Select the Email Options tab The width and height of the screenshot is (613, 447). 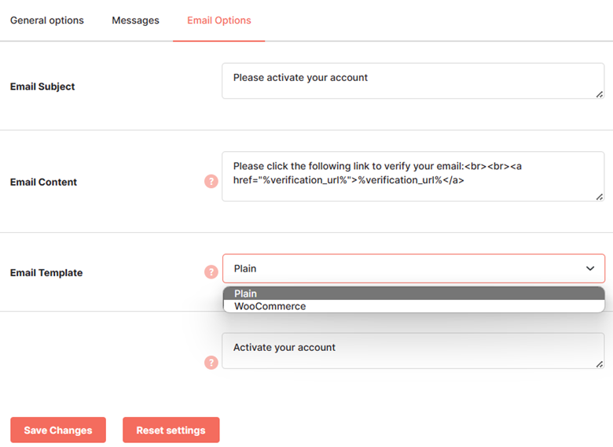point(219,20)
